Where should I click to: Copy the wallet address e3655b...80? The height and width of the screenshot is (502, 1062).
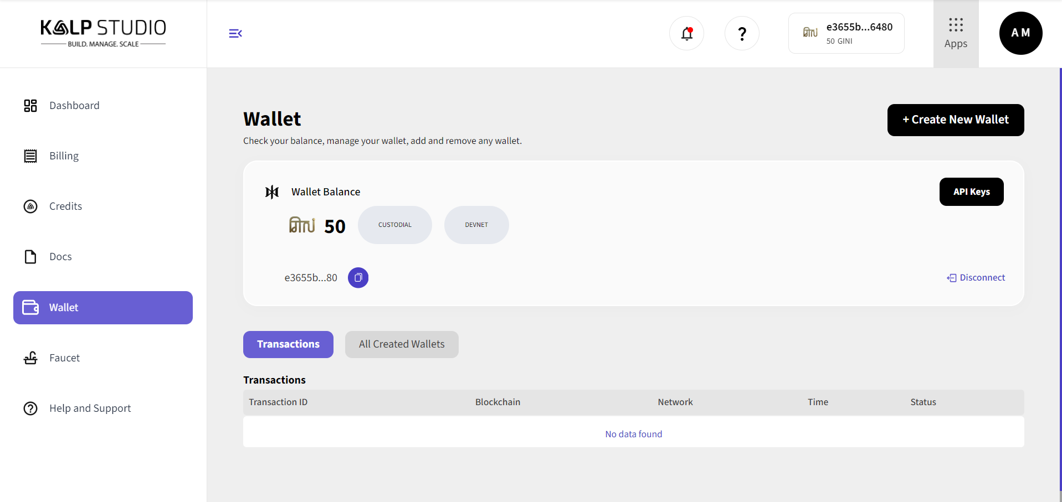358,278
